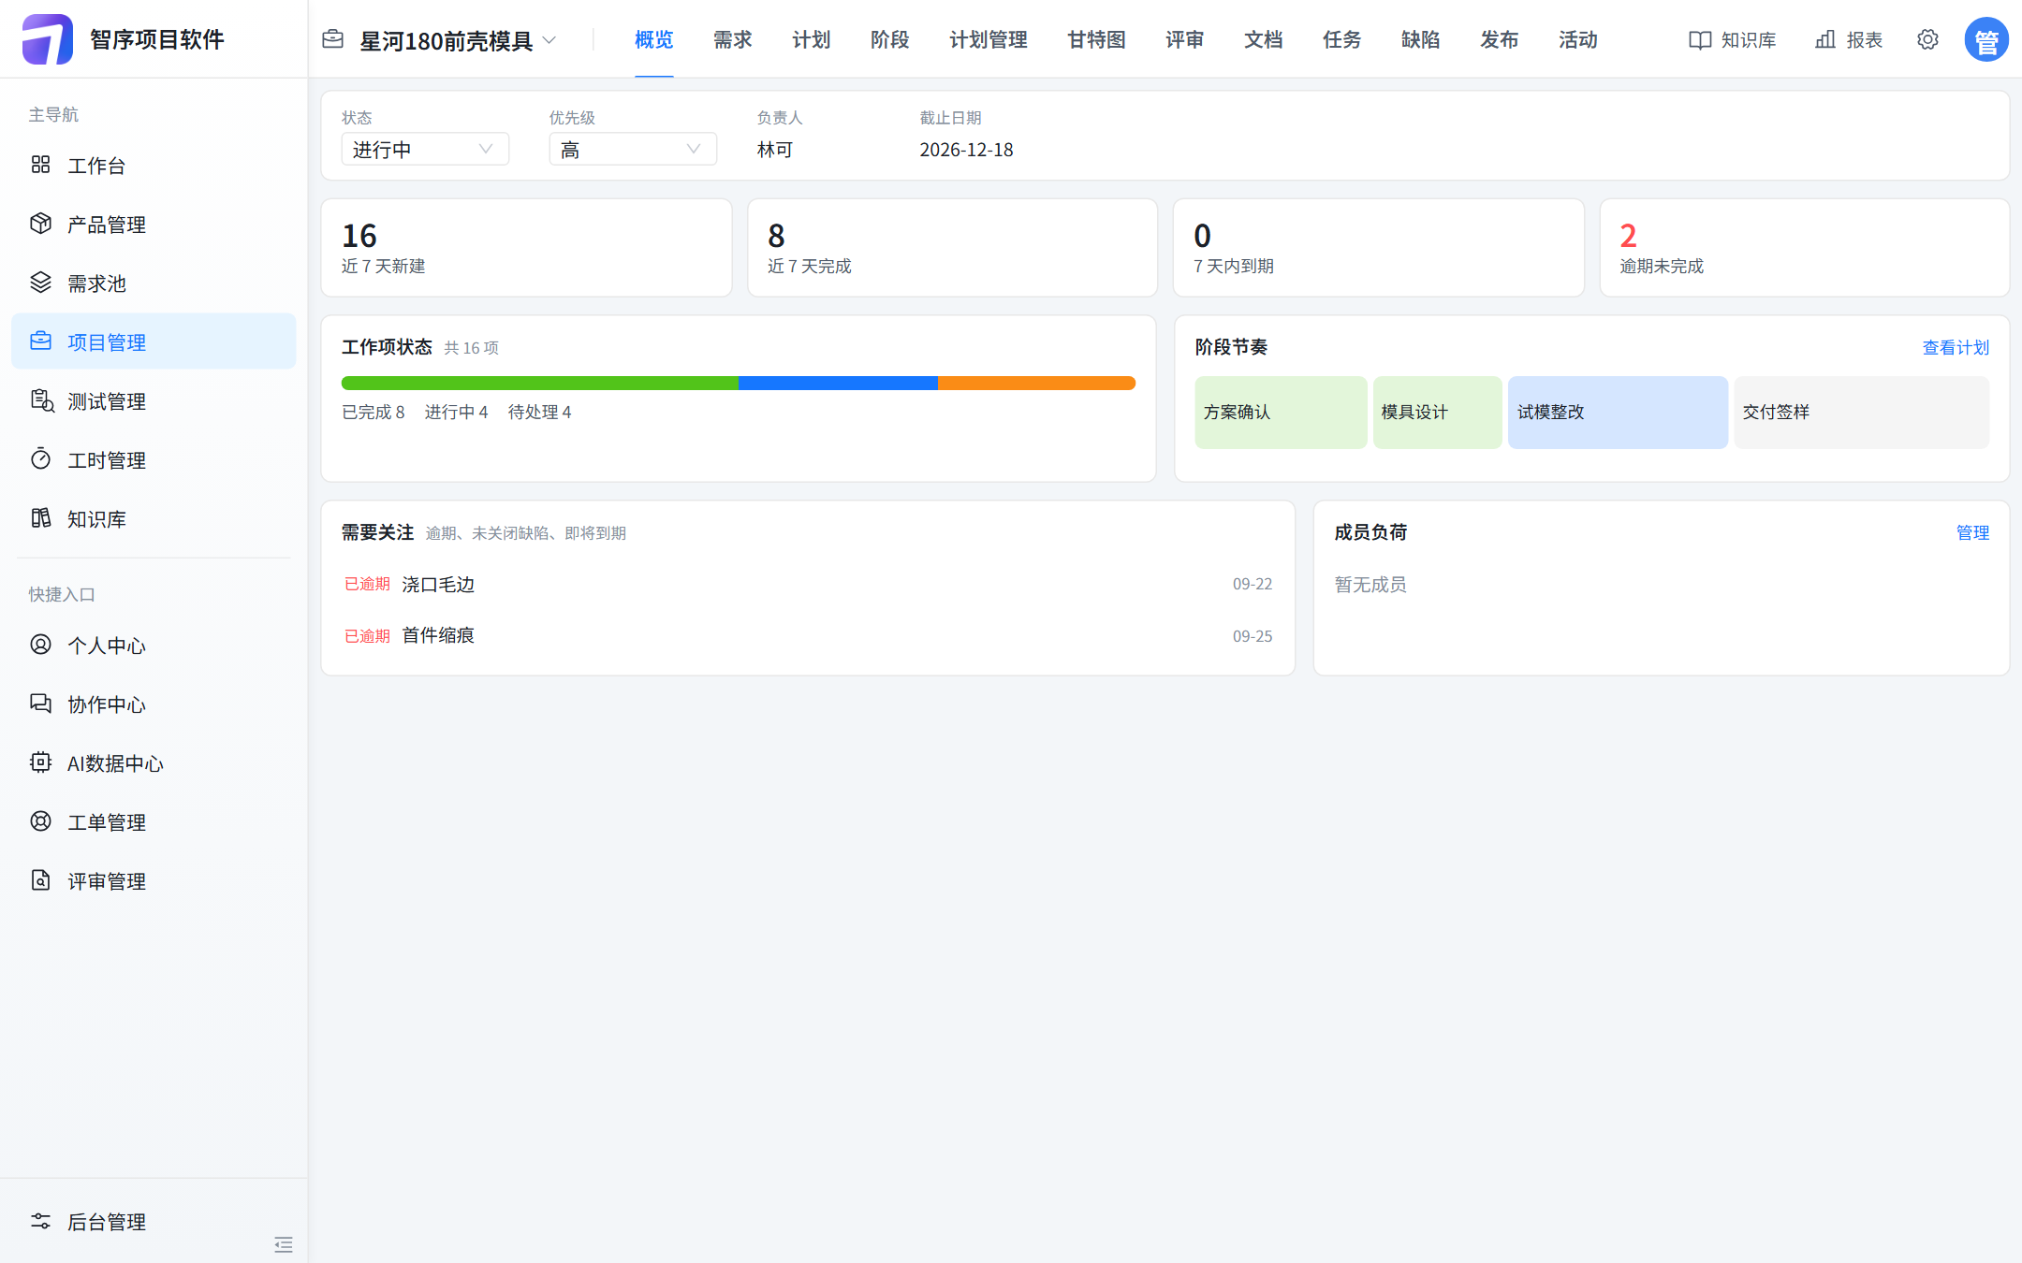Go to 个人中心
This screenshot has height=1263, width=2022.
[154, 646]
